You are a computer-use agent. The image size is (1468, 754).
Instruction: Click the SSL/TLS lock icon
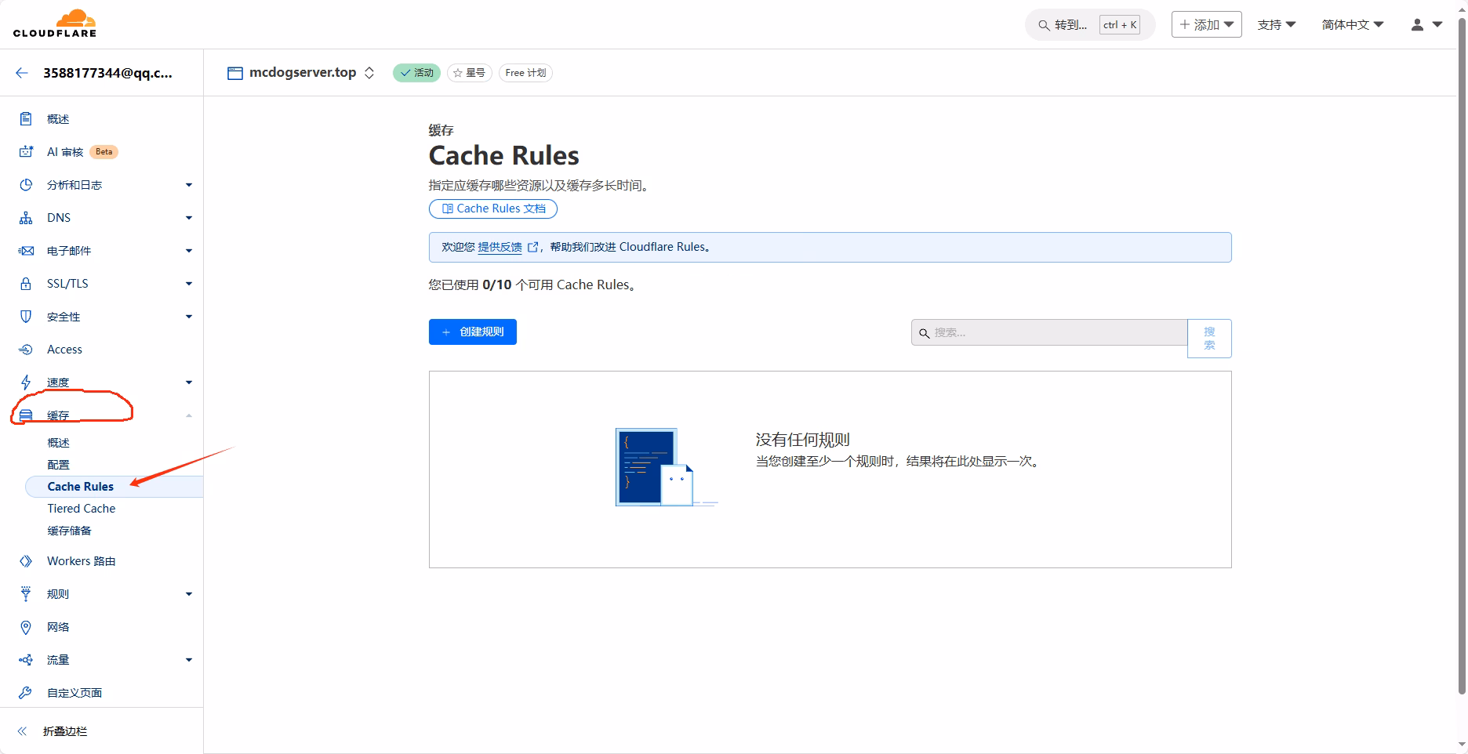pos(26,284)
